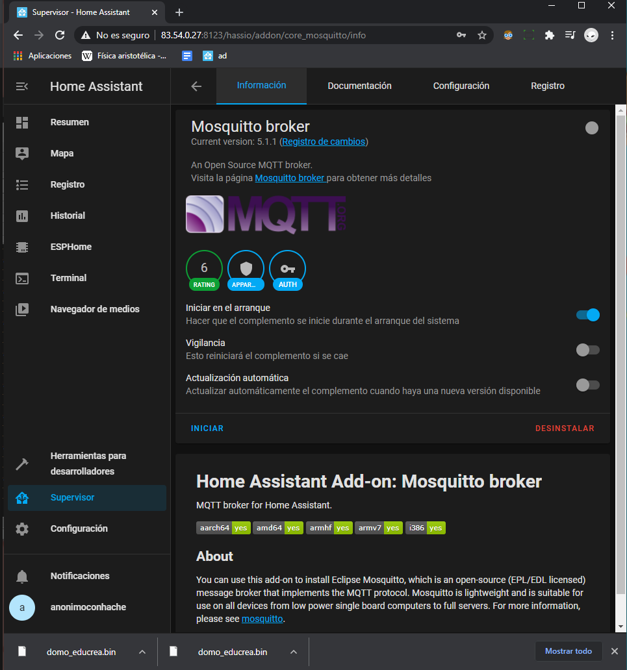Click No es seguro security warning
Image resolution: width=627 pixels, height=670 pixels.
(x=116, y=35)
